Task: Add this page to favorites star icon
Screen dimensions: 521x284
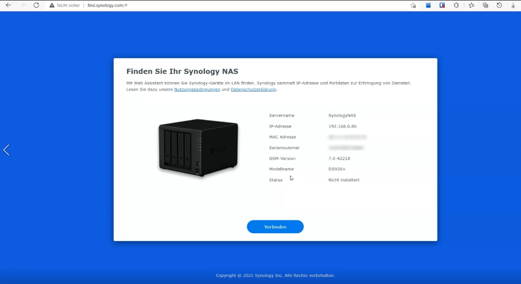Action: [x=413, y=5]
